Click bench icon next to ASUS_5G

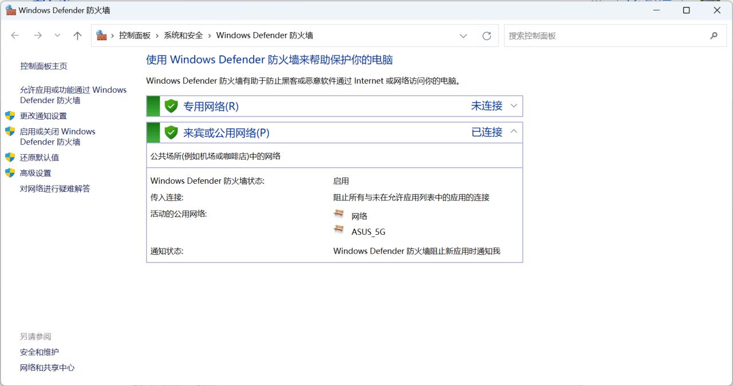tap(339, 230)
